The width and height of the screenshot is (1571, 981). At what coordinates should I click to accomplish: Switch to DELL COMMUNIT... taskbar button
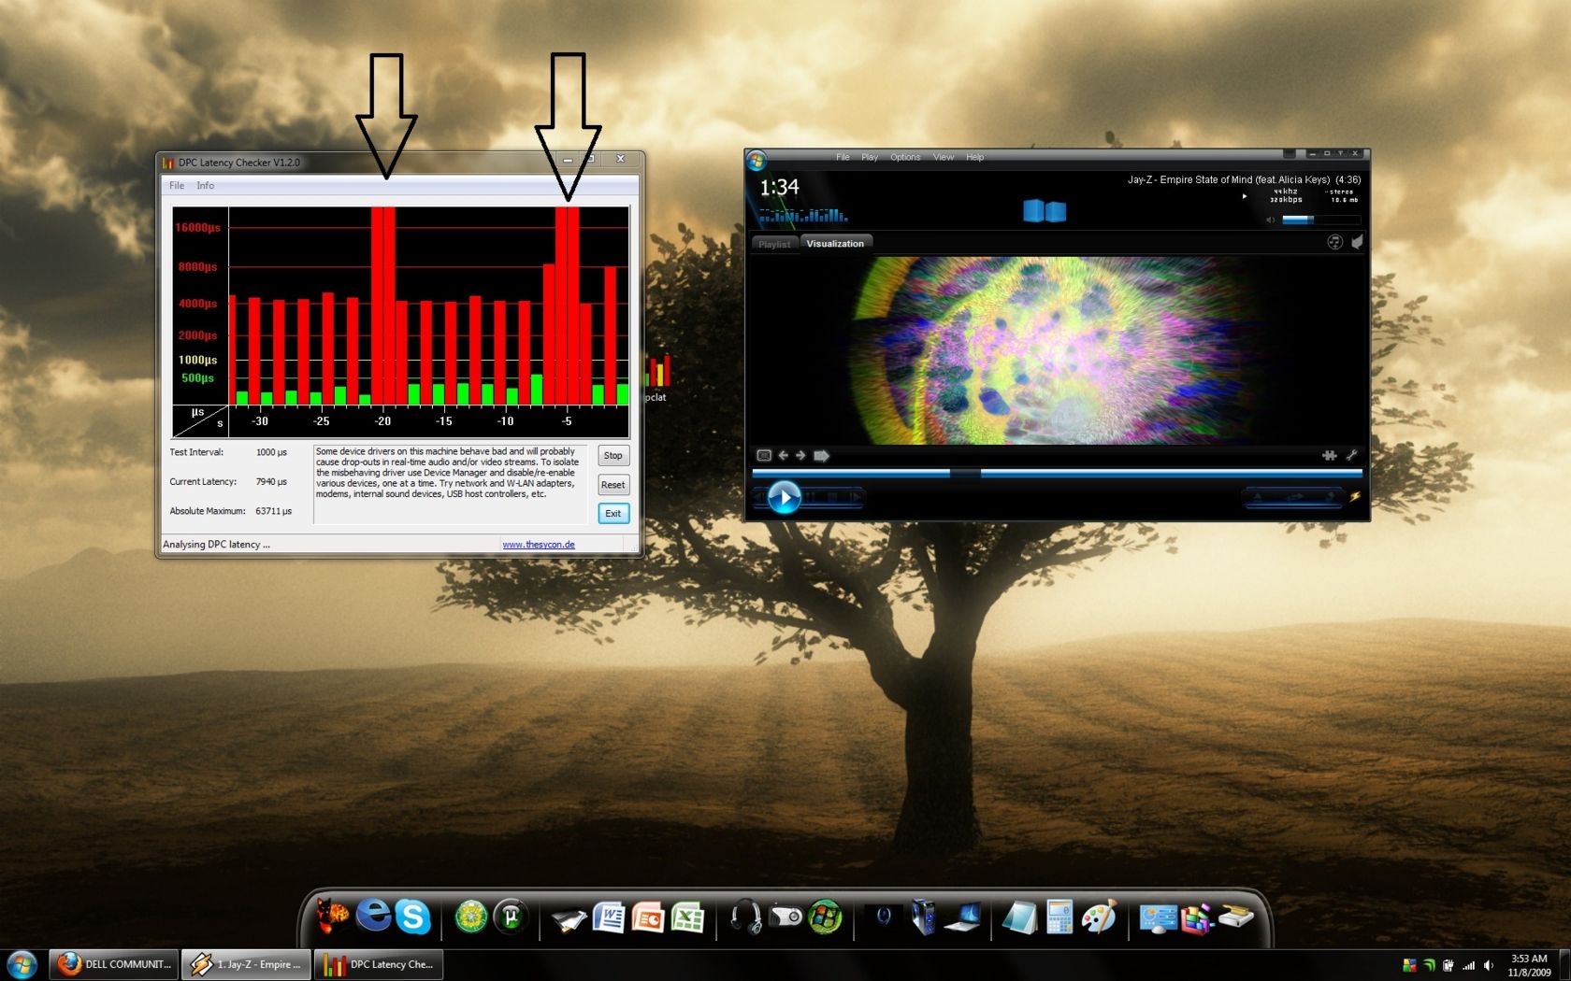pos(114,964)
